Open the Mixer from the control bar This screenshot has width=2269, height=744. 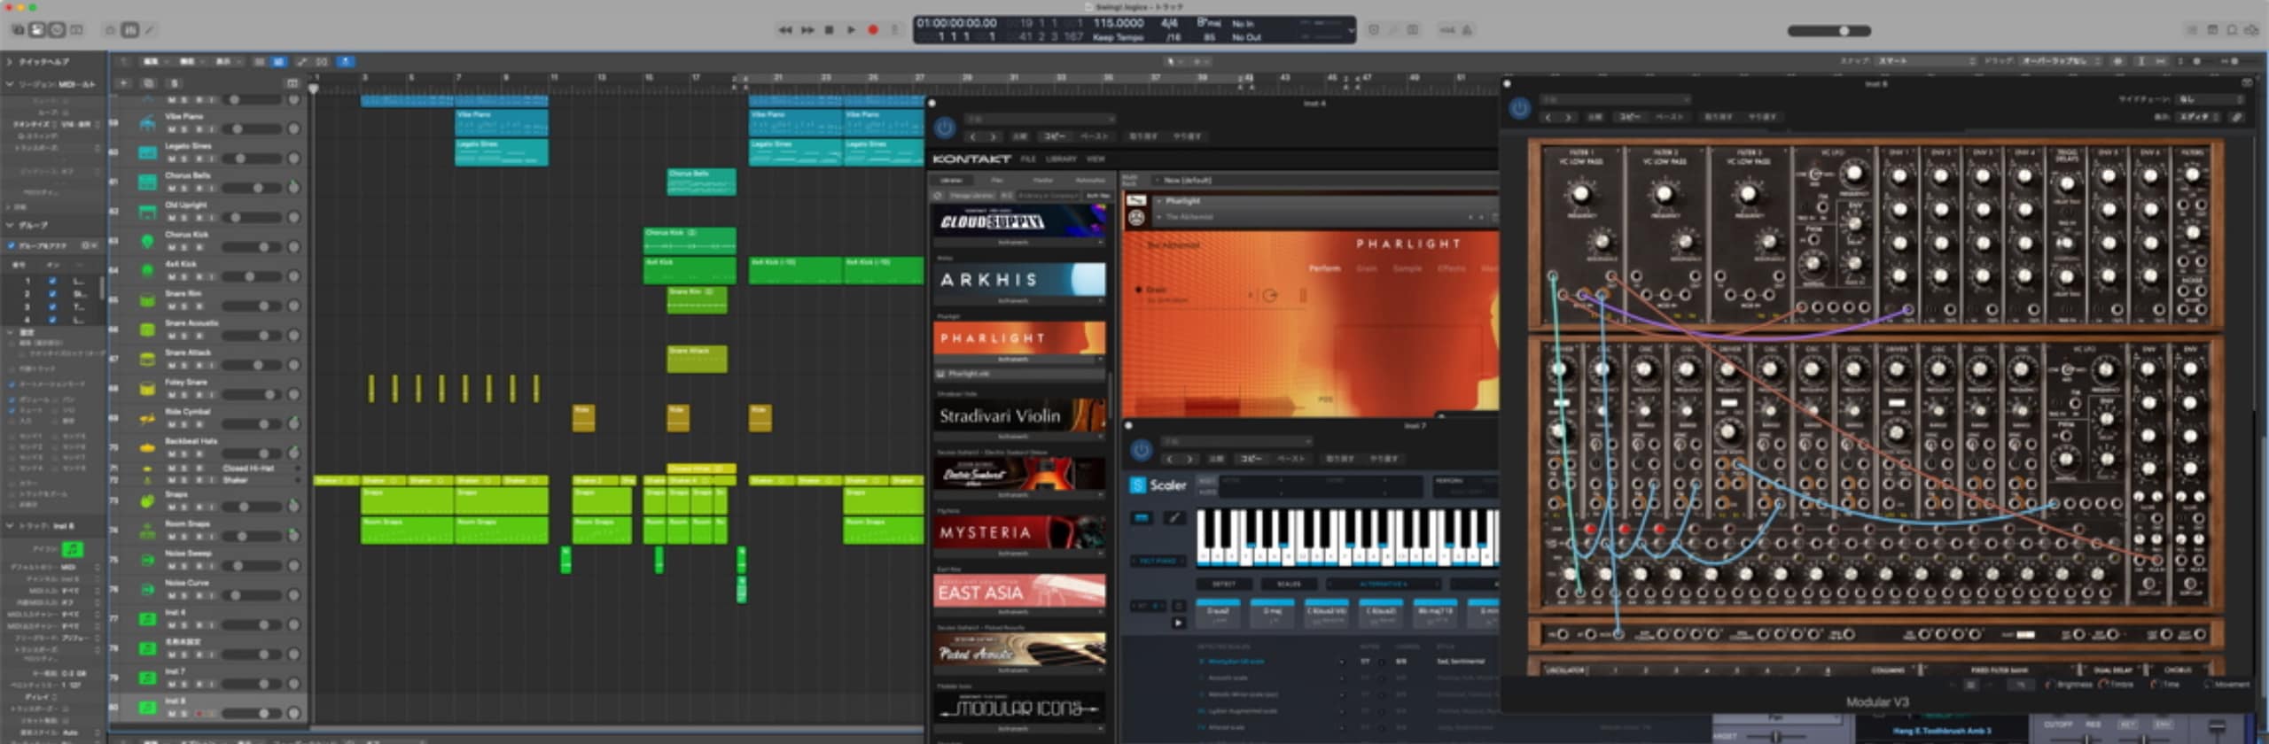129,30
